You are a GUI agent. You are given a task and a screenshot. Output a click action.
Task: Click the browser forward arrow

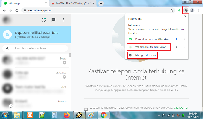(x=11, y=10)
